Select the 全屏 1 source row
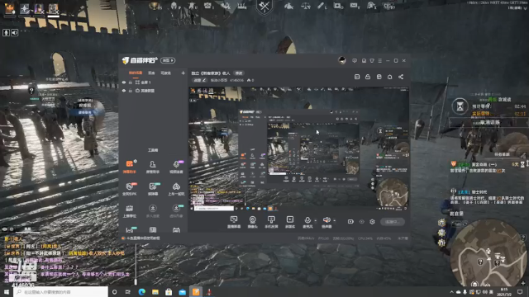This screenshot has width=529, height=297. [154, 82]
